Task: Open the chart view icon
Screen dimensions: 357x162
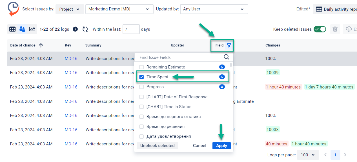Action: 32,29
